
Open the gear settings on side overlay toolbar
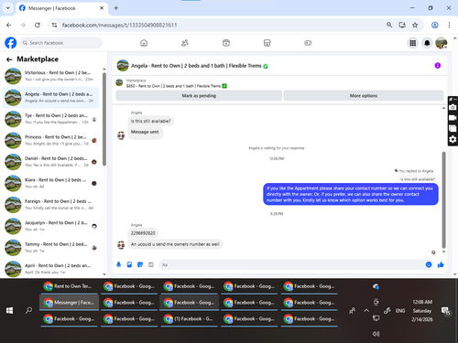(x=453, y=139)
